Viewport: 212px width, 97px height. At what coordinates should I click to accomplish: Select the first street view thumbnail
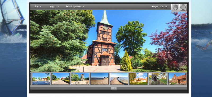coord(41,79)
